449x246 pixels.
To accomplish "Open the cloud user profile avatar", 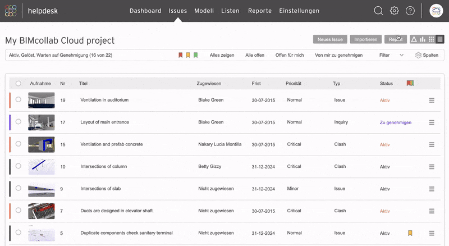I will pos(436,11).
